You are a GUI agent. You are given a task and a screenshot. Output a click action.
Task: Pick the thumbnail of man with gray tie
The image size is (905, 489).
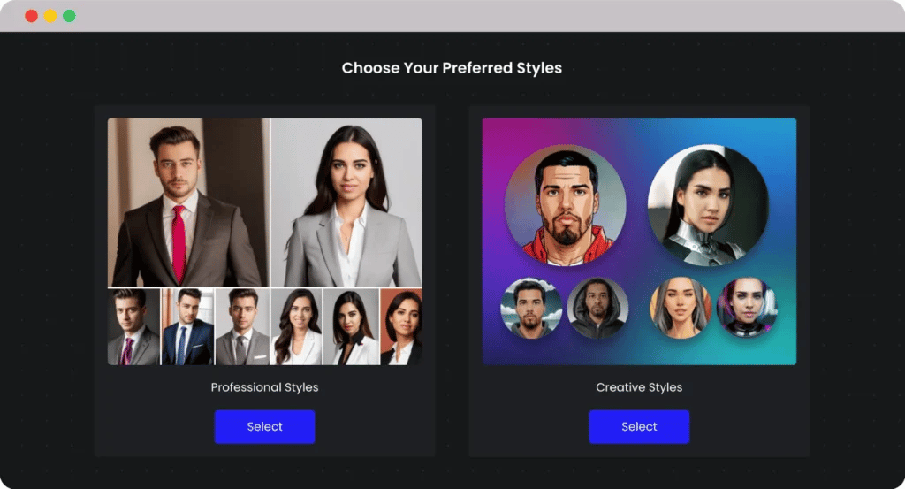pyautogui.click(x=242, y=327)
